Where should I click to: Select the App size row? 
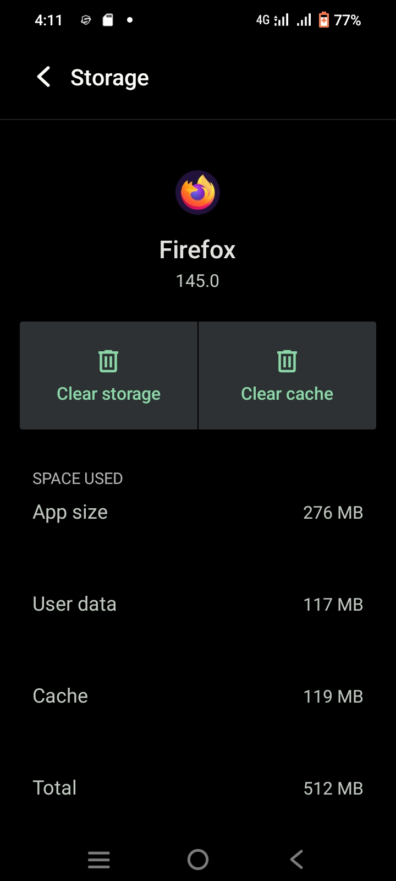[x=198, y=513]
